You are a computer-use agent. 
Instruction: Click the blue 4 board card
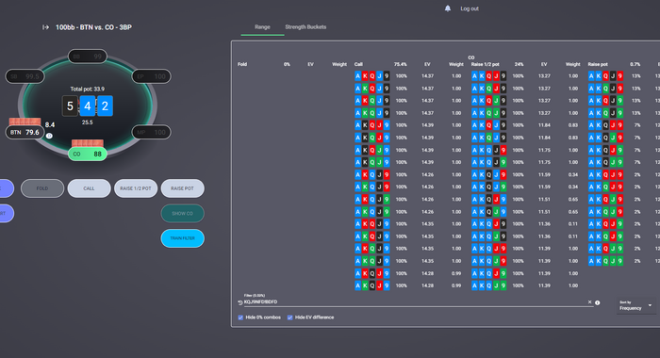[88, 106]
